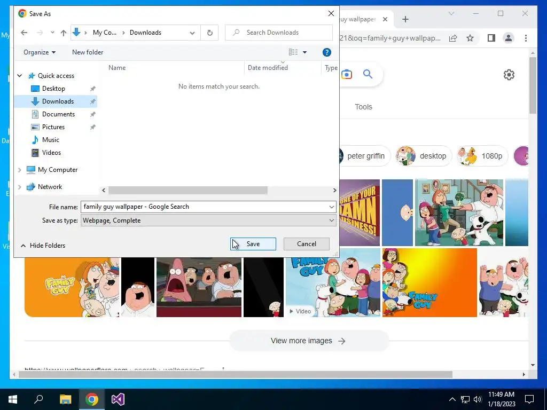
Task: Go forward in Save As dialog
Action: coord(40,33)
